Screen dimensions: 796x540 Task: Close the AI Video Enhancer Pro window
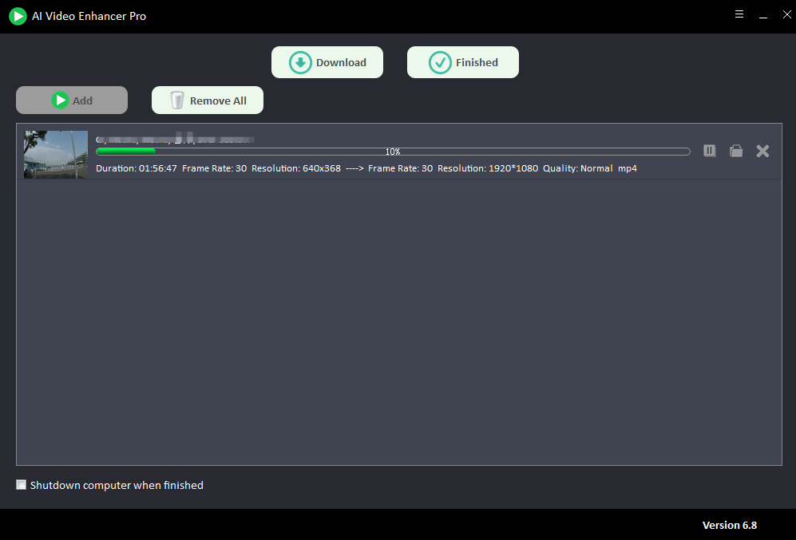pos(786,15)
